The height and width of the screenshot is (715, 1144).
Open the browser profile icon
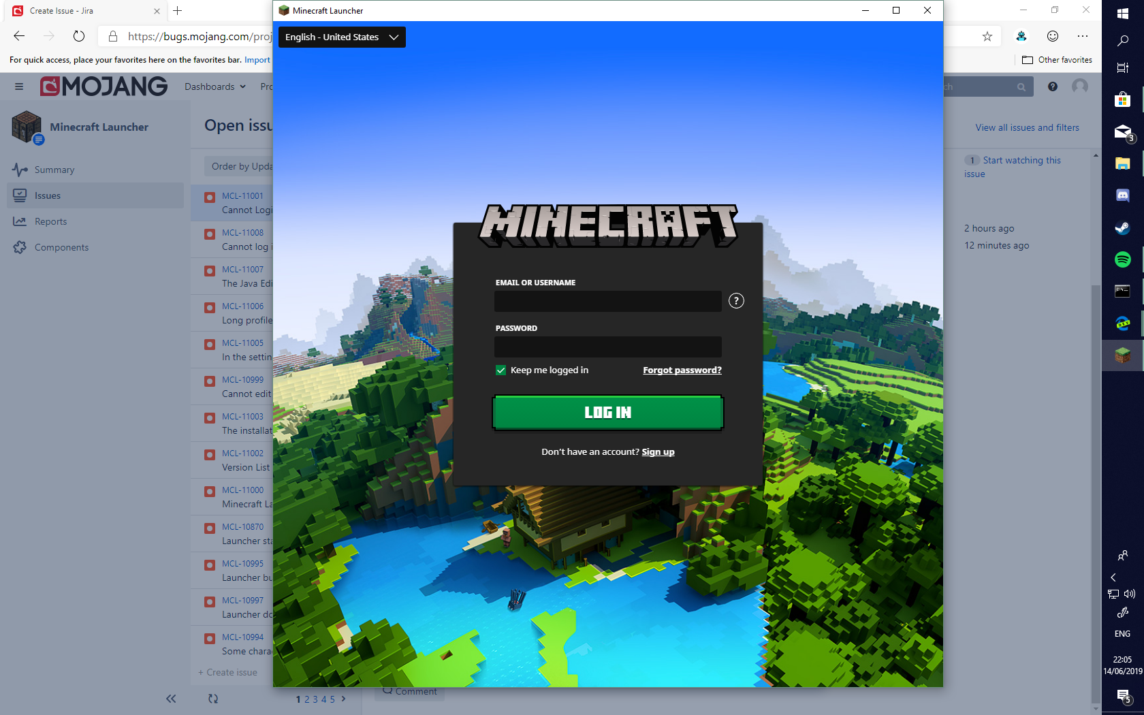coord(1021,37)
